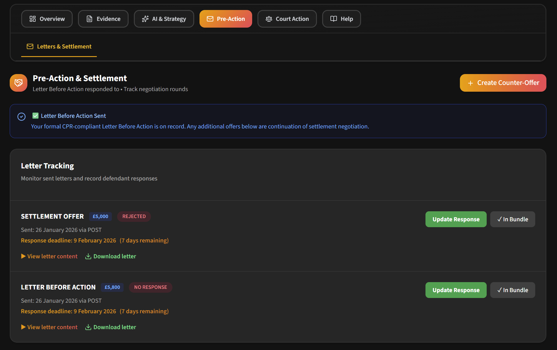Click the circled checkmark icon in banner
The image size is (557, 350).
pos(21,117)
